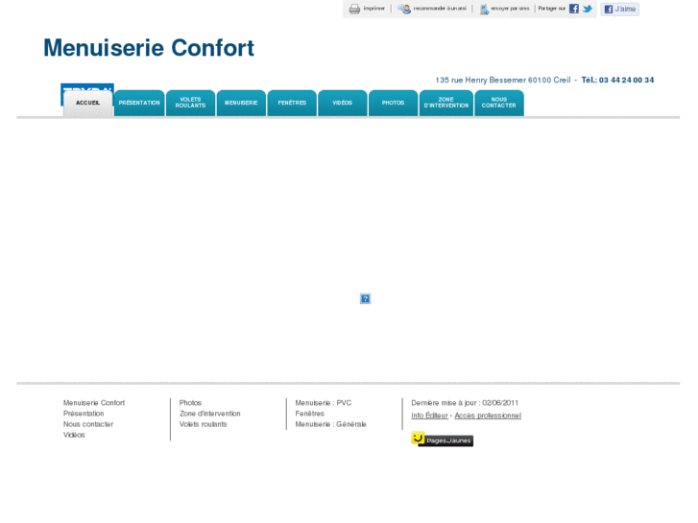Click 'Dernière mise à jour : 02/06/2011' text

(465, 403)
